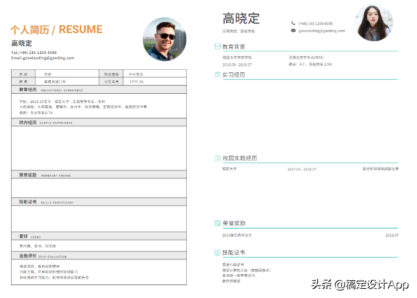Click the '普通话一级甲等证书' line
The width and height of the screenshot is (417, 298).
(239, 276)
